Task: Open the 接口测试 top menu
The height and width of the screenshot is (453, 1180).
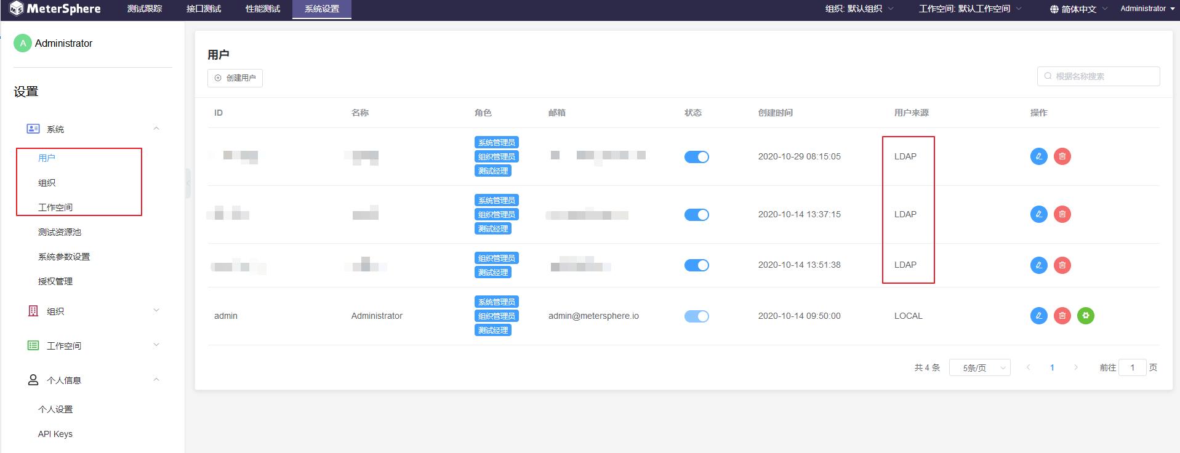Action: [204, 9]
